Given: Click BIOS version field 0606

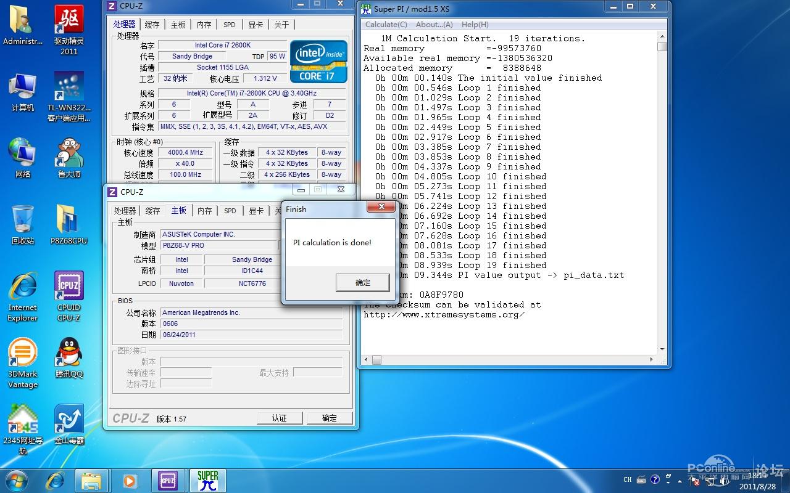Looking at the screenshot, I should [x=251, y=324].
